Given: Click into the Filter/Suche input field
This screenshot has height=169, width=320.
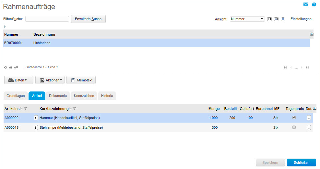Looking at the screenshot, I should point(47,19).
